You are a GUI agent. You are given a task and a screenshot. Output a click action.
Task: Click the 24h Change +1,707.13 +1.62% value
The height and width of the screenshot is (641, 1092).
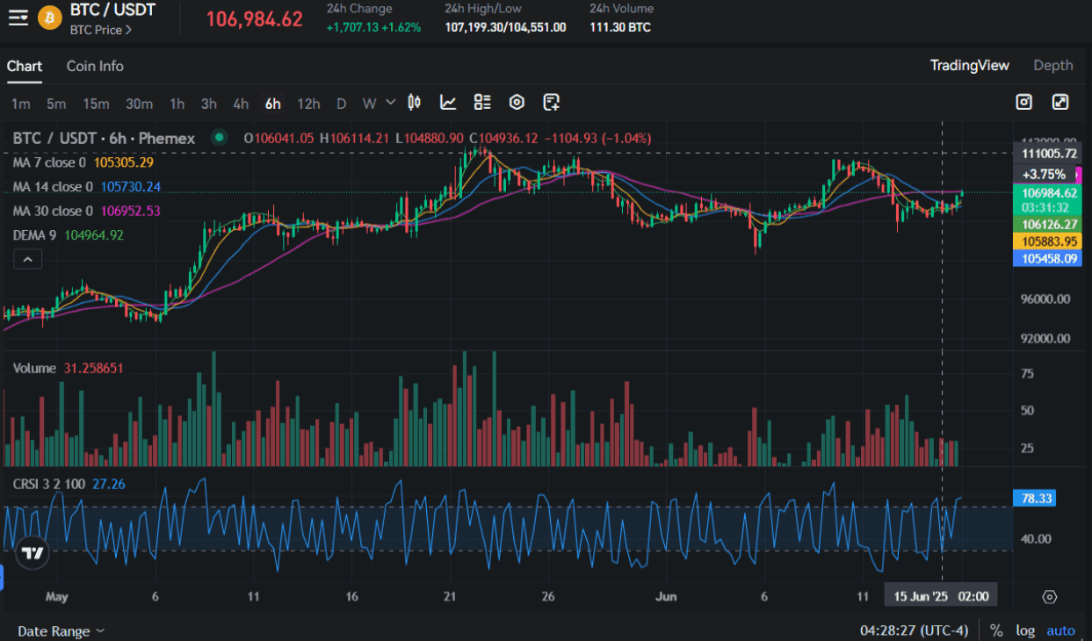tap(373, 27)
